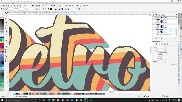Select the Shape edit tool

6,16
